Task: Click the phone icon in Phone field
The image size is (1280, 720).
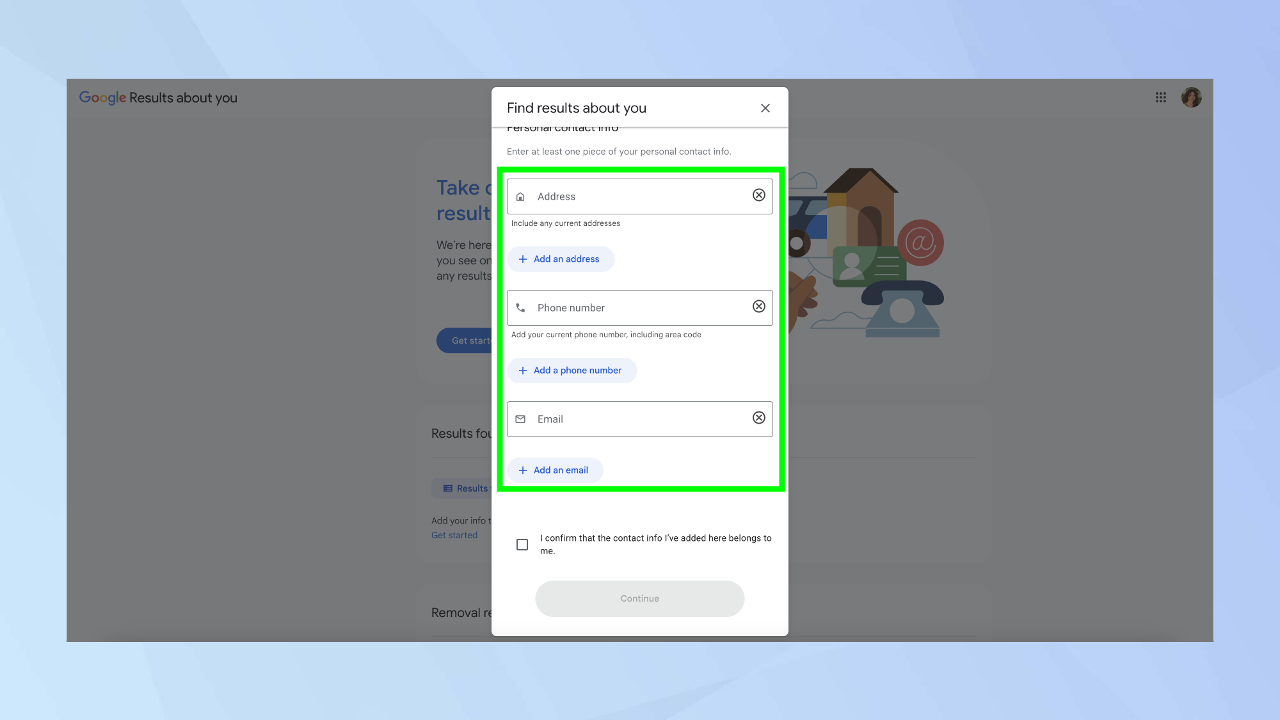Action: (520, 308)
